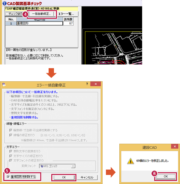Confirm OK in エラー一括自動修正 dialog
The height and width of the screenshot is (184, 180).
point(64,177)
